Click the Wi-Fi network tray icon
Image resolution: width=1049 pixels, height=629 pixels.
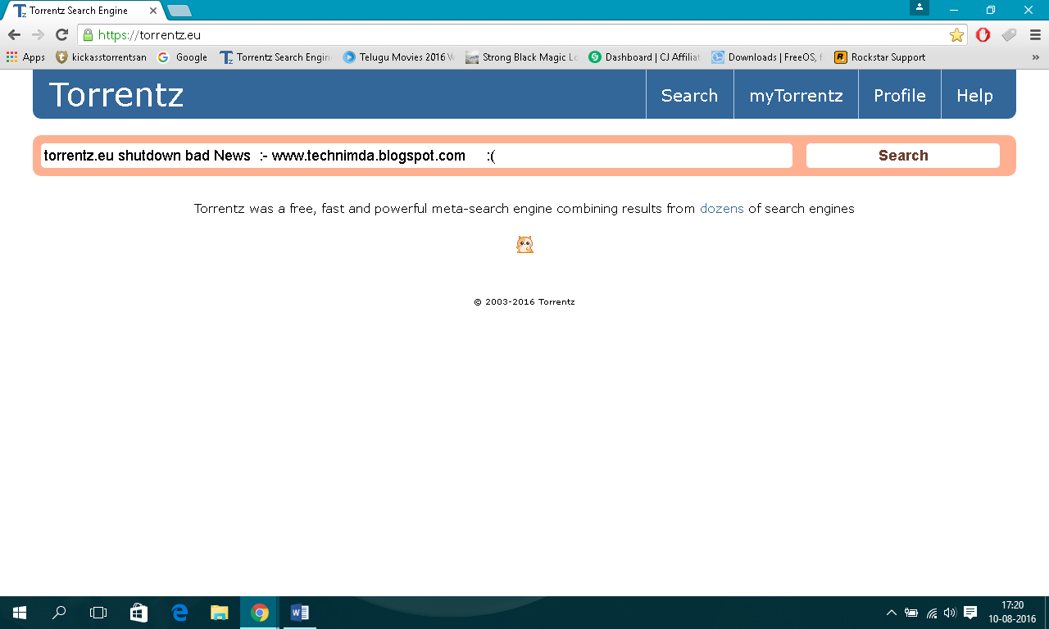[931, 613]
